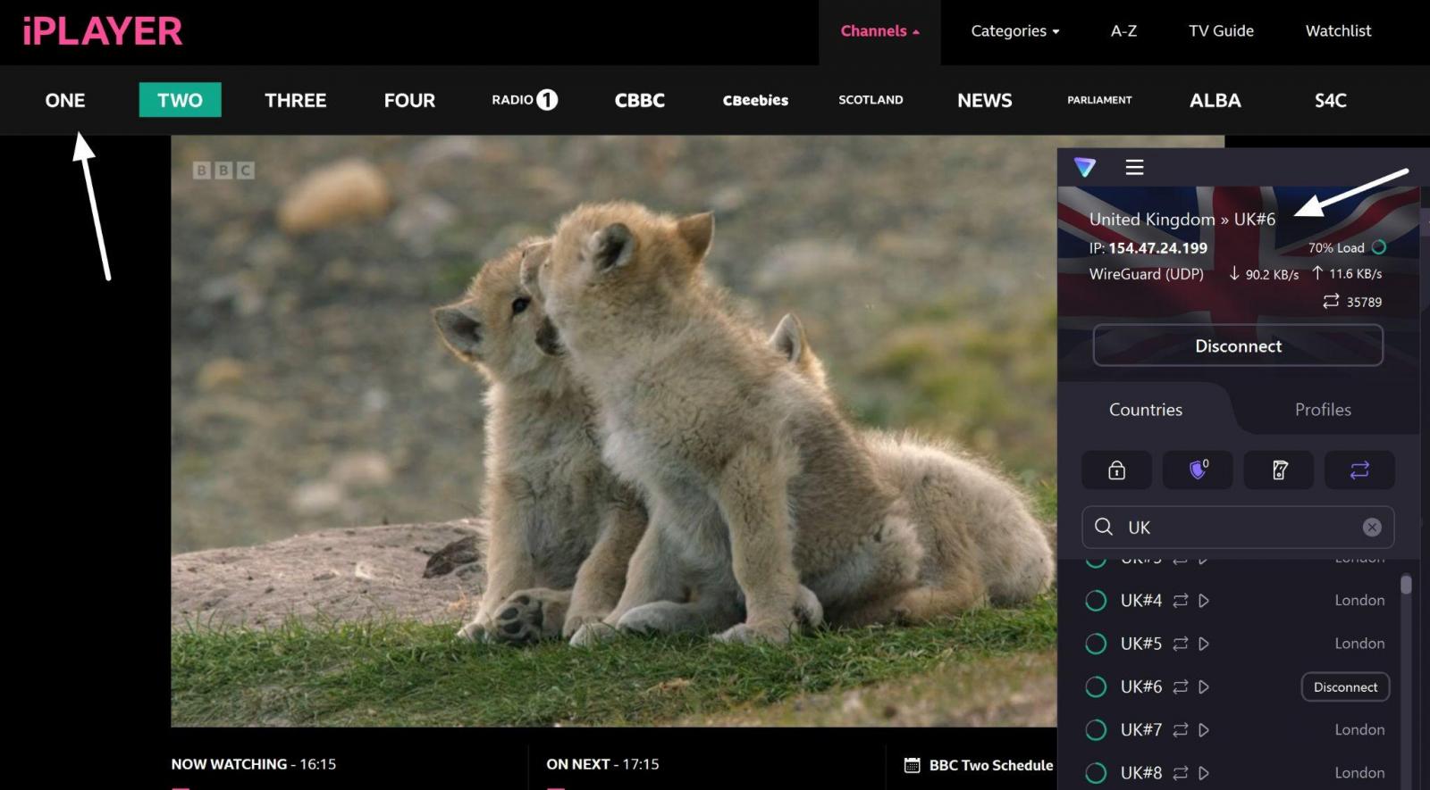This screenshot has width=1430, height=790.
Task: Select the UK#4 server name
Action: pos(1141,601)
